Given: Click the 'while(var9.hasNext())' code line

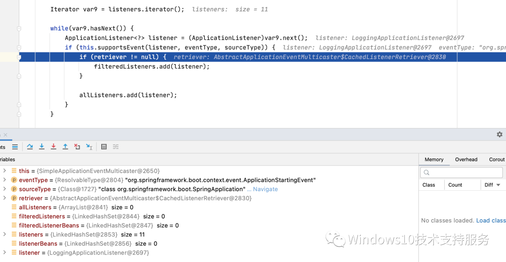Looking at the screenshot, I should pyautogui.click(x=92, y=29).
